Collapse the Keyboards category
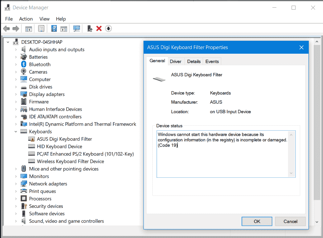This screenshot has width=323, height=238. coord(16,132)
